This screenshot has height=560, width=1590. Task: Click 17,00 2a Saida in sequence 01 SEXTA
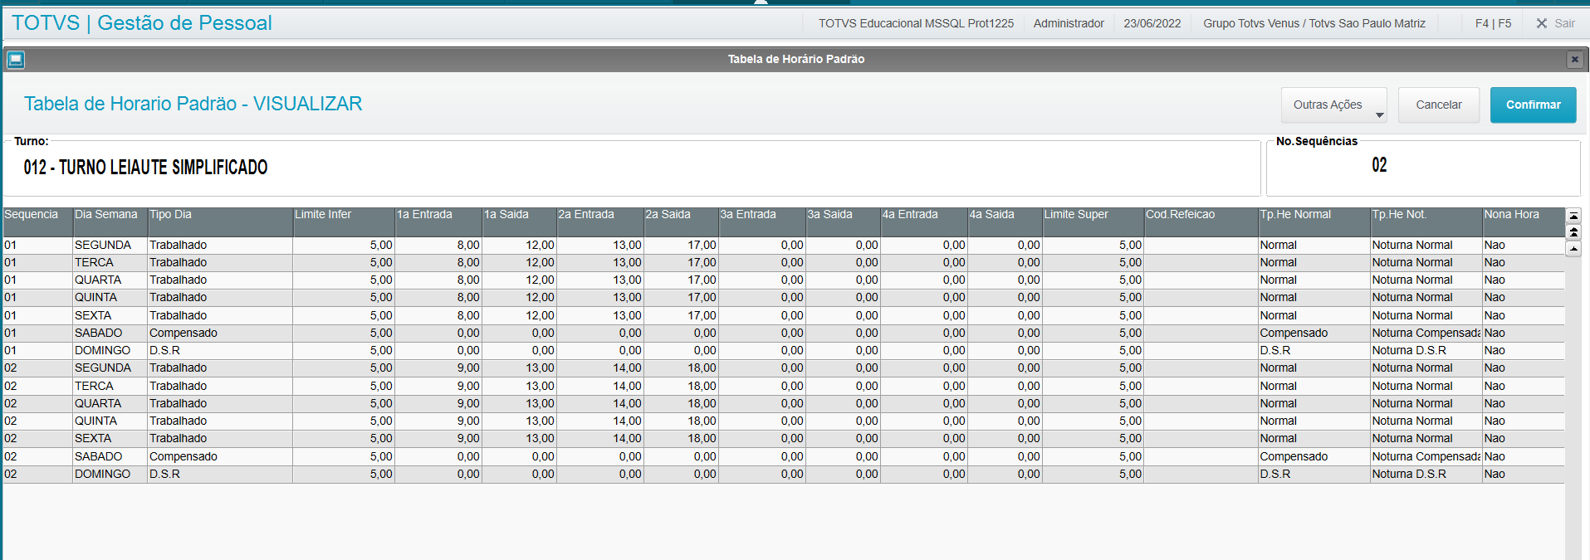click(681, 315)
